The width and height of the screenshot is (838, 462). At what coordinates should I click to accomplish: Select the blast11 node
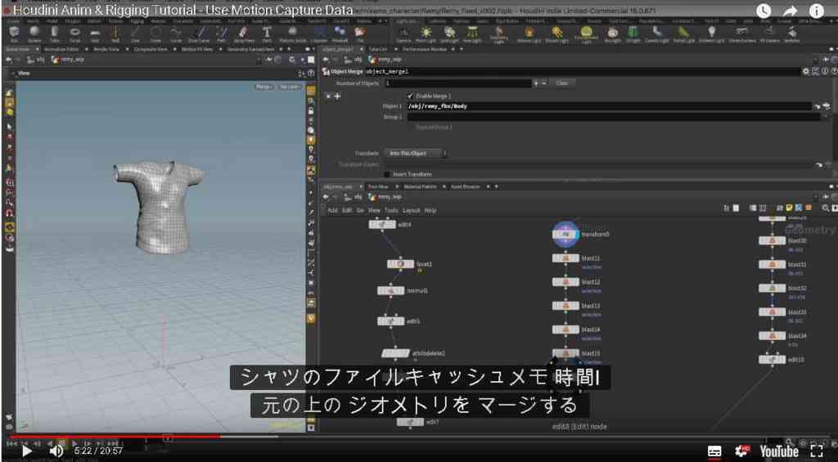[x=565, y=258]
